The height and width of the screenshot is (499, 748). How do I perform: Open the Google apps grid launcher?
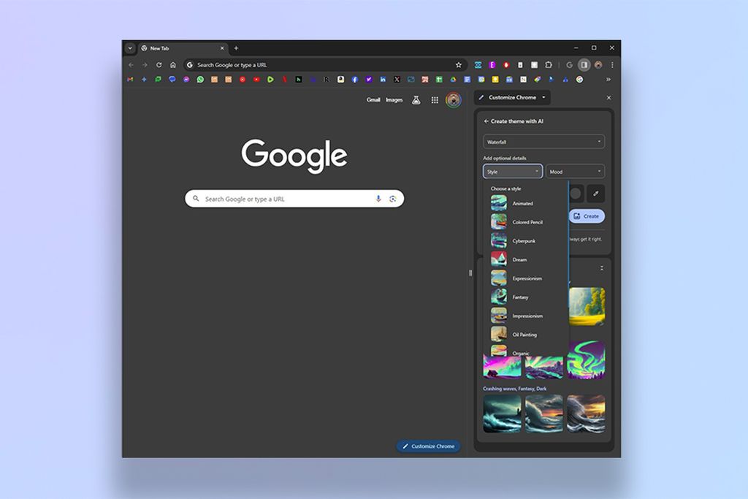pos(435,100)
